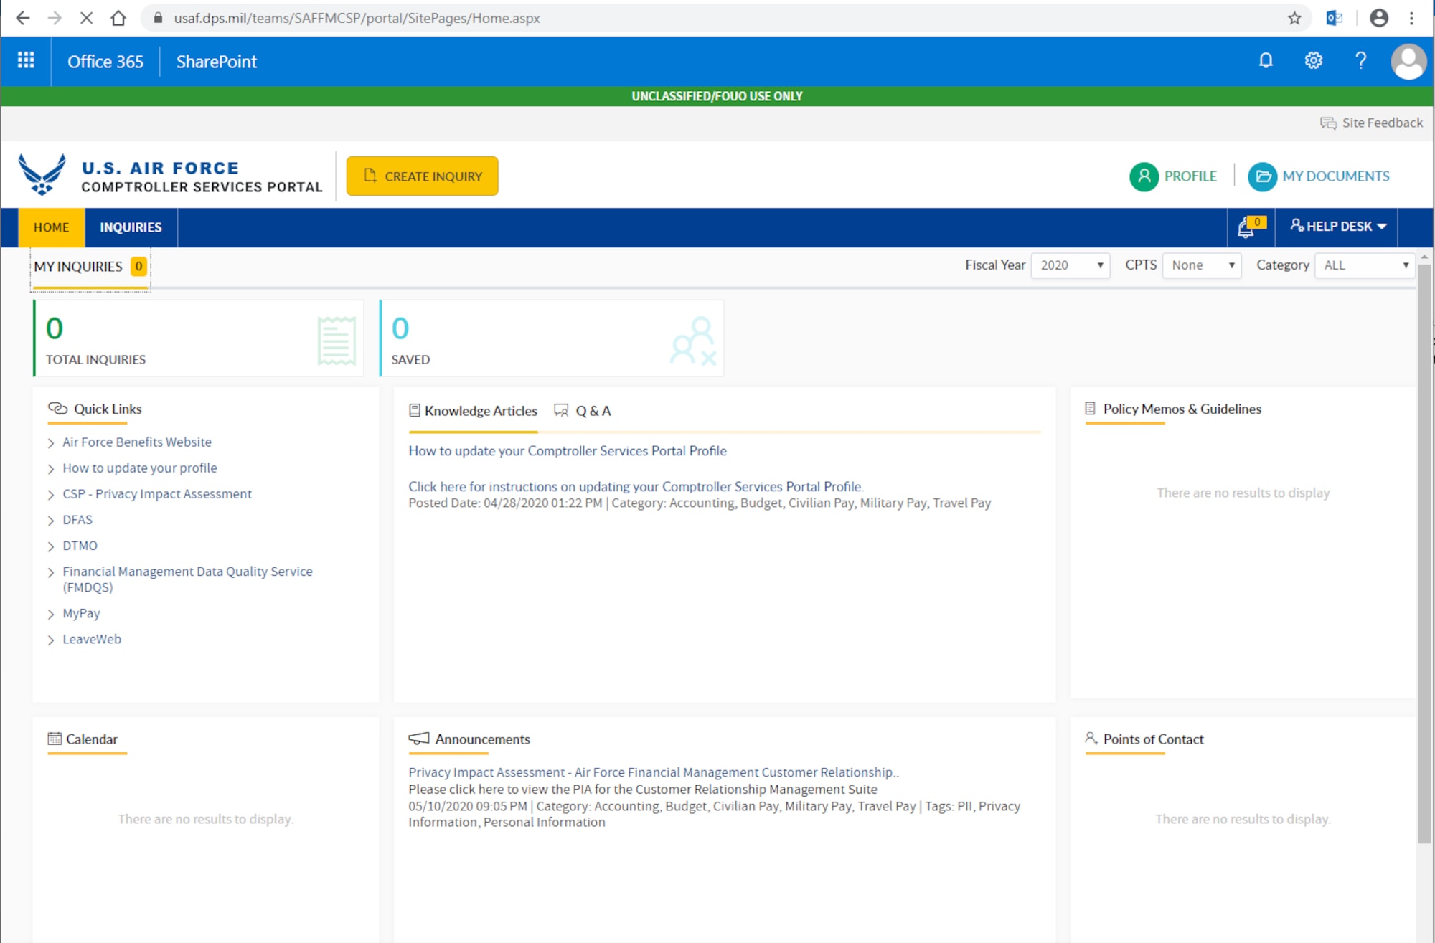Click the notifications bell icon
Image resolution: width=1435 pixels, height=943 pixels.
pos(1246,227)
